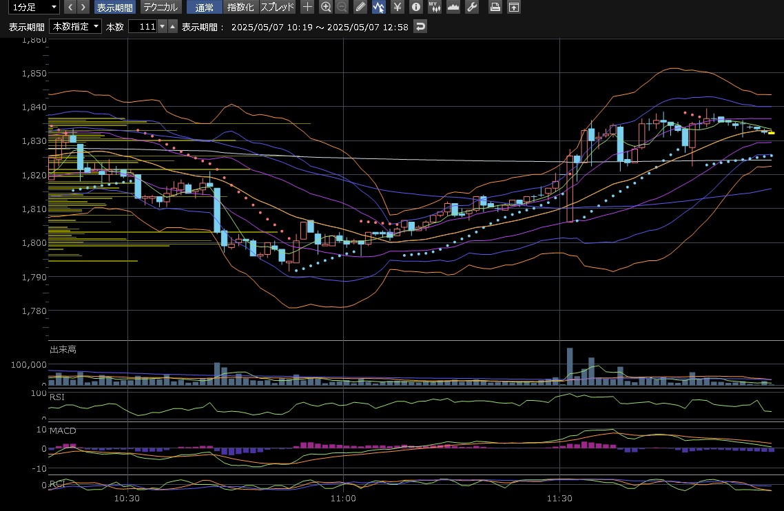784x511 pixels.
Task: Click the 出来高 volume panel label
Action: (63, 349)
